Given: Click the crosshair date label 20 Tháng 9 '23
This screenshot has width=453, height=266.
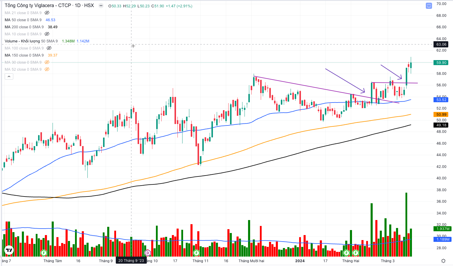Looking at the screenshot, I should (131, 261).
